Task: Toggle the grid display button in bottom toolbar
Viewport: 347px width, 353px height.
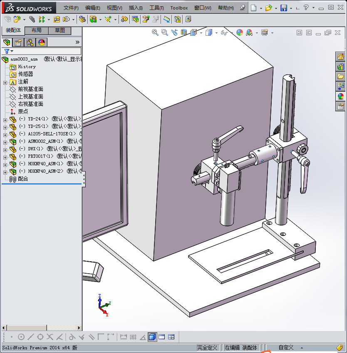Action: point(133,337)
